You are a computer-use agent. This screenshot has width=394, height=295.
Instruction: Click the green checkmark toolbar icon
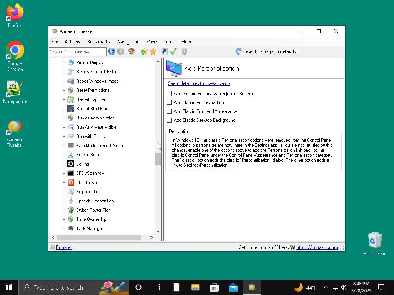pos(173,51)
